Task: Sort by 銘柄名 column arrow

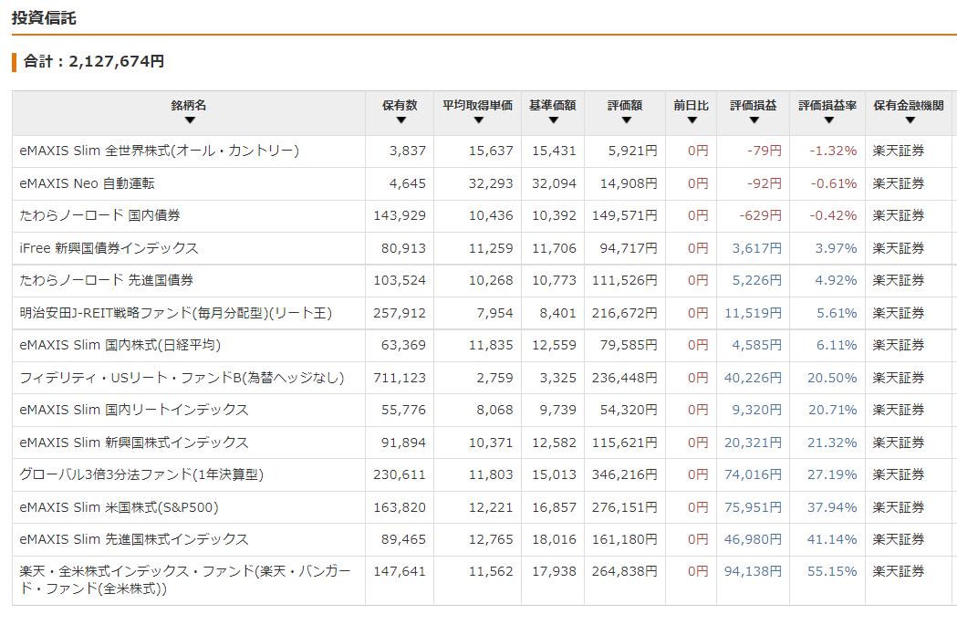Action: pos(189,120)
